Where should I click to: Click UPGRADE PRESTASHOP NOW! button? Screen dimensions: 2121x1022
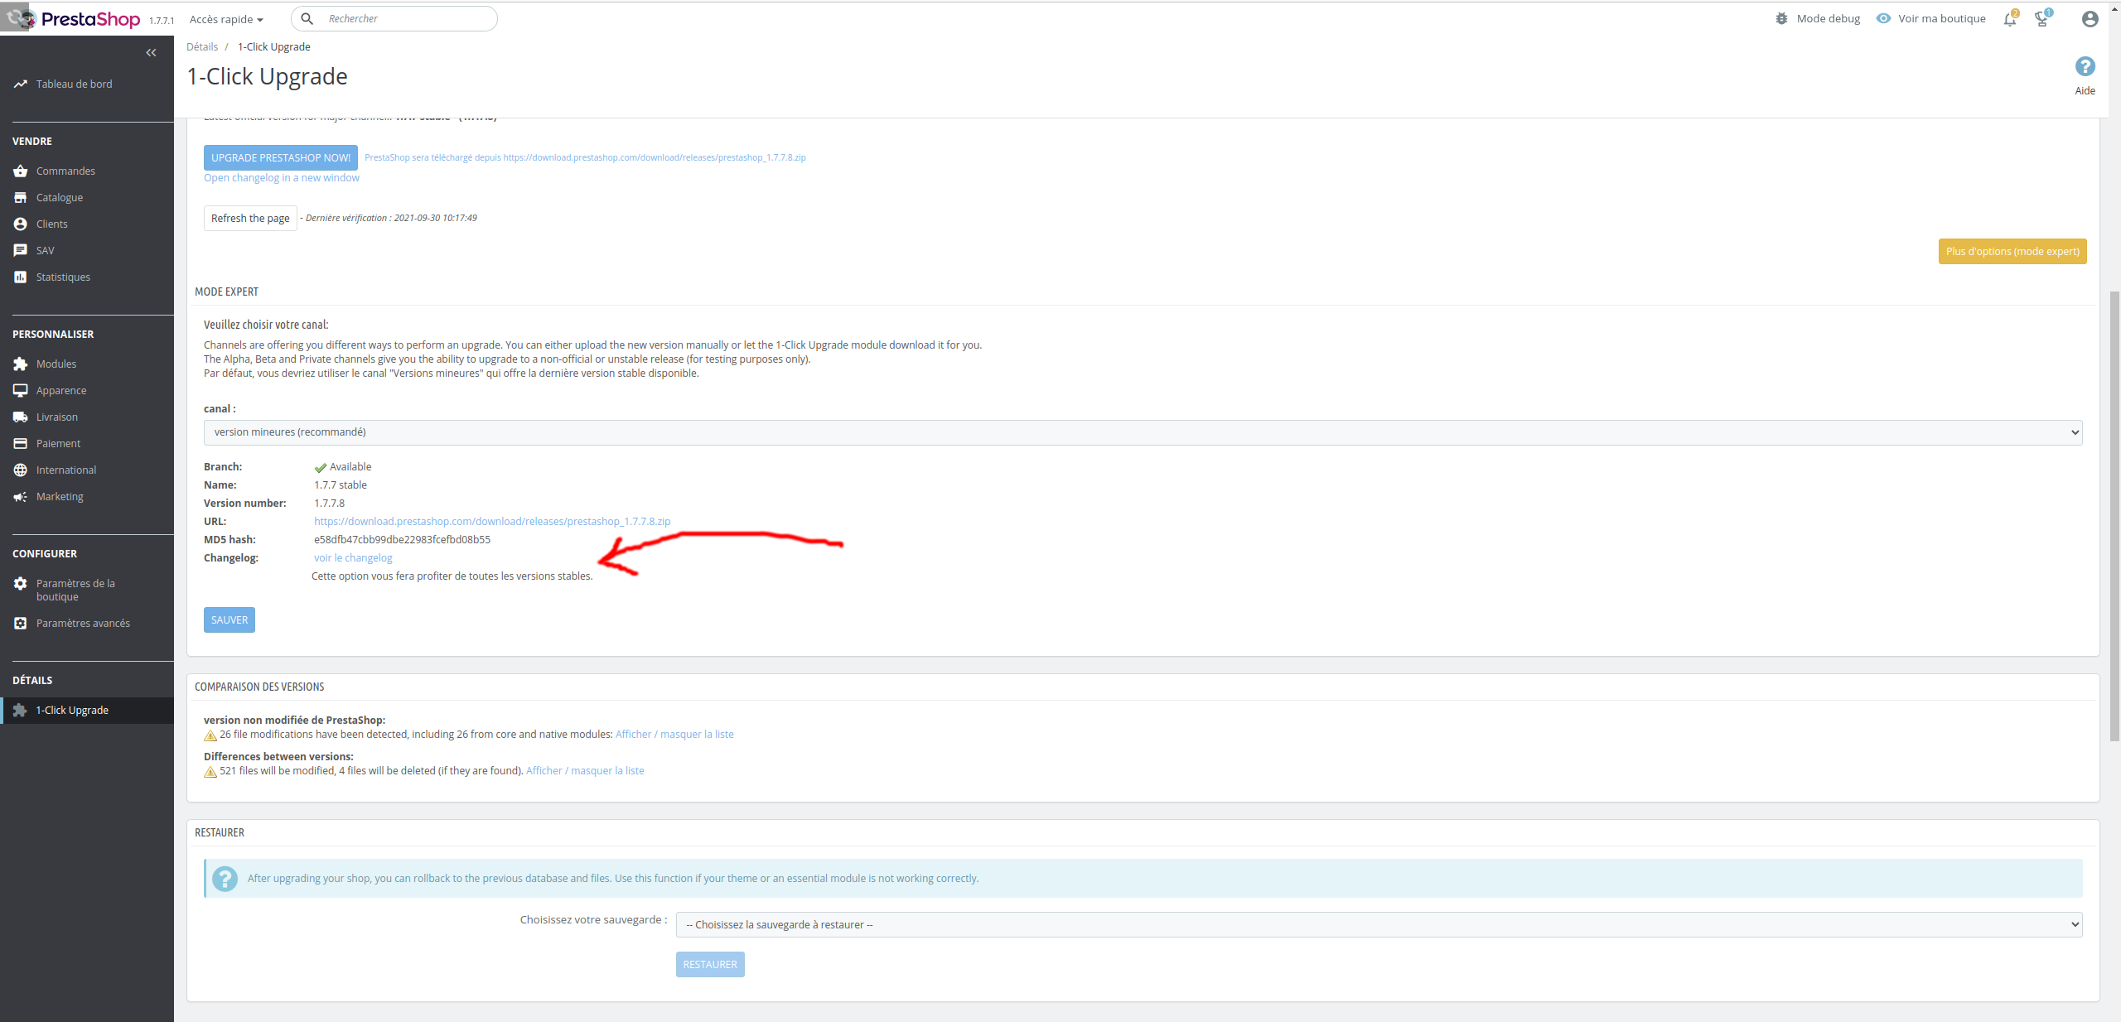(281, 158)
